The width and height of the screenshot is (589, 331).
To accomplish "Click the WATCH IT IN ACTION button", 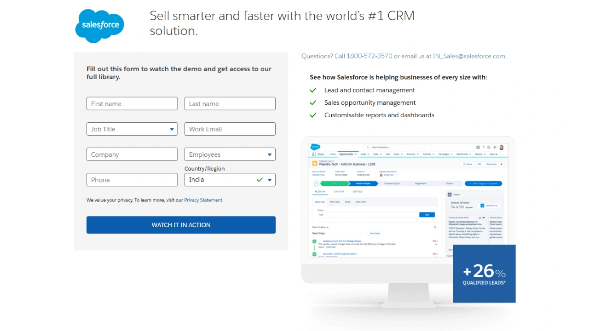I will click(x=181, y=225).
